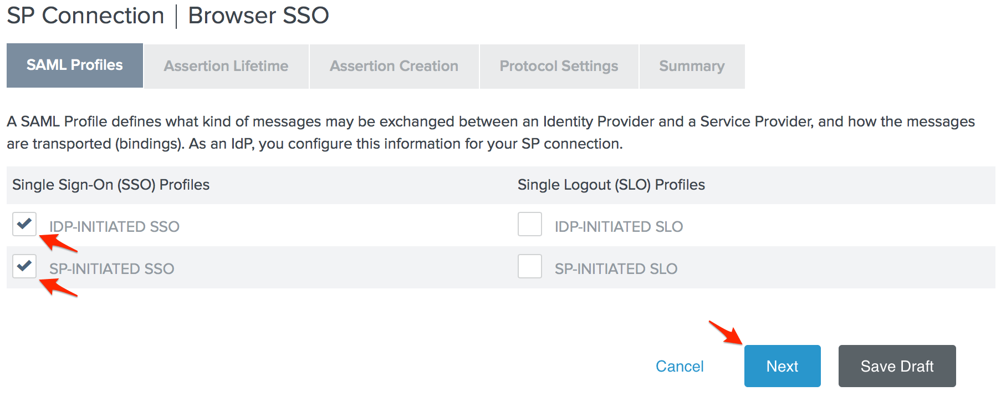Enable the SP-Initiated SLO checkbox
Screen dimensions: 1001x396
click(x=529, y=266)
